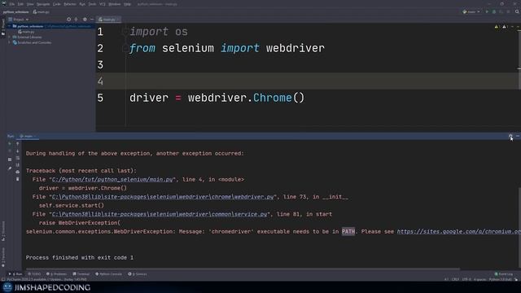Image resolution: width=521 pixels, height=293 pixels.
Task: Open the sites.google.com chromium link
Action: point(458,231)
